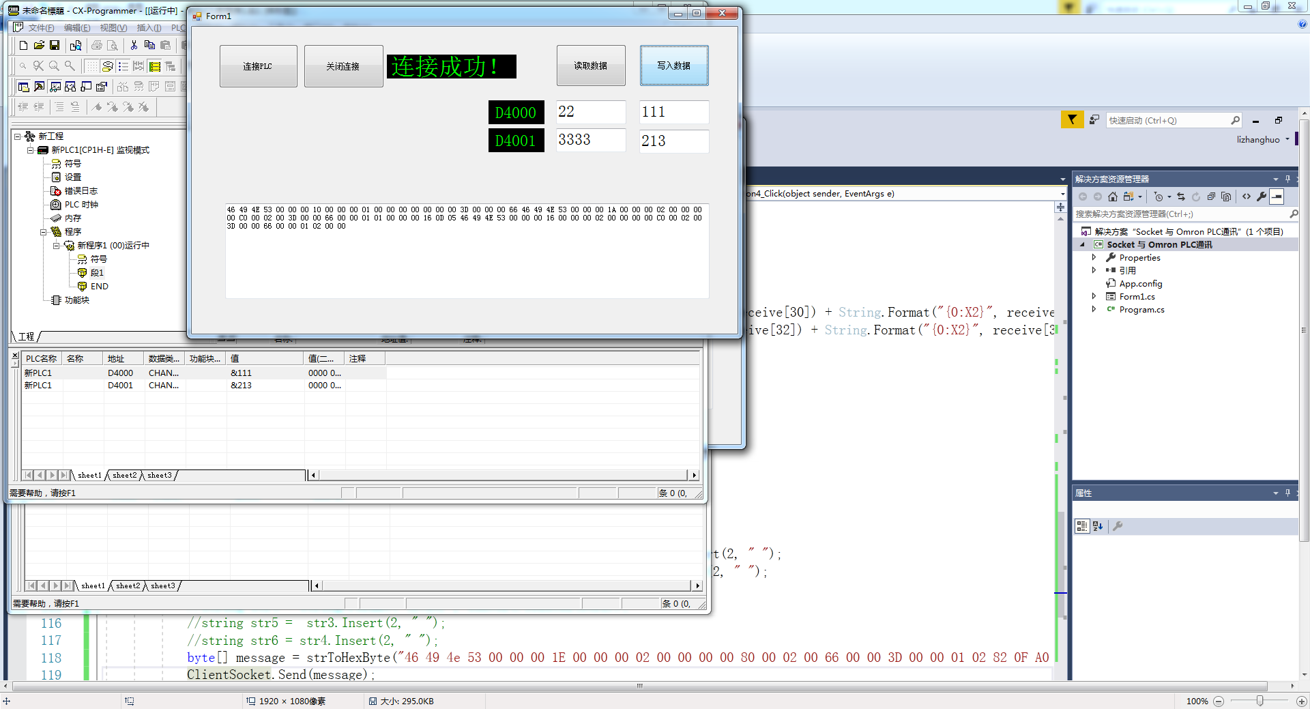Image resolution: width=1310 pixels, height=709 pixels.
Task: Open the 编辑(E) menu in CX-Programmer
Action: [x=77, y=28]
